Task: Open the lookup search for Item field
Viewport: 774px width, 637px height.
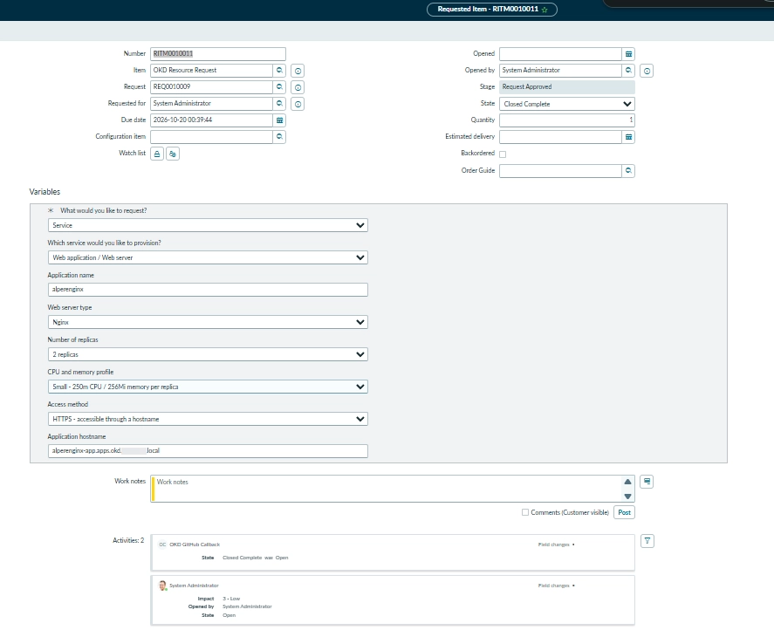Action: tap(279, 70)
